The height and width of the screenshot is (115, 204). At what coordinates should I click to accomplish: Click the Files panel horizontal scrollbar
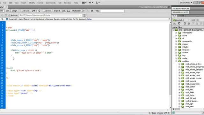177,109
